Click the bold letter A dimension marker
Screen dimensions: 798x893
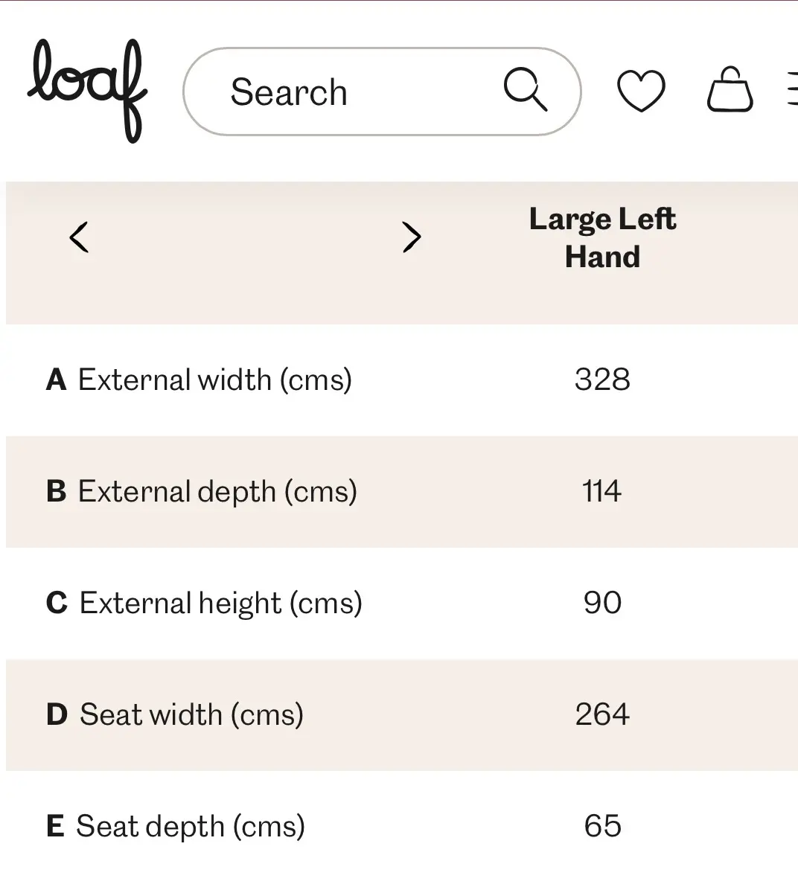point(56,380)
